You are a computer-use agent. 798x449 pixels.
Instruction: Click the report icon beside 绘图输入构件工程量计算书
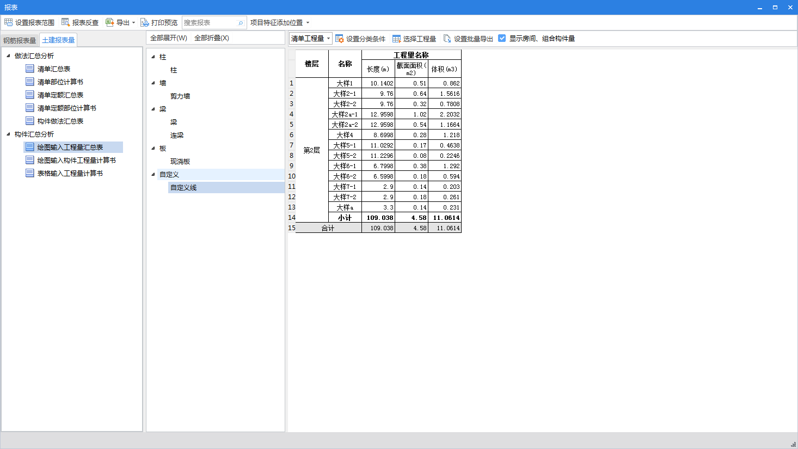[x=30, y=160]
